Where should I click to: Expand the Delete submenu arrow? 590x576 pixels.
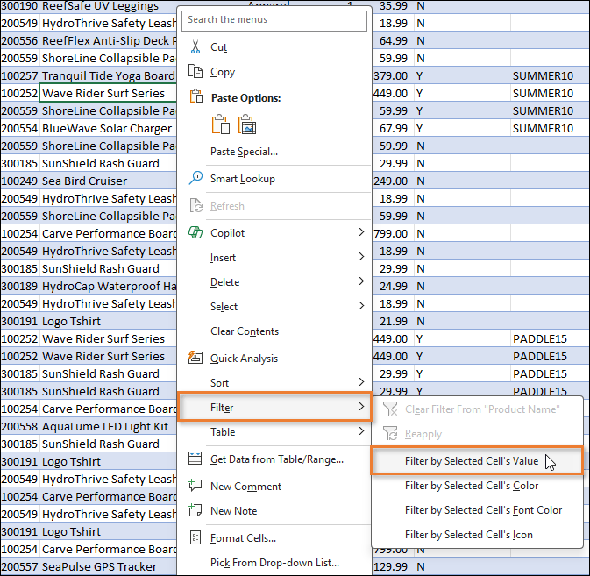pos(360,282)
